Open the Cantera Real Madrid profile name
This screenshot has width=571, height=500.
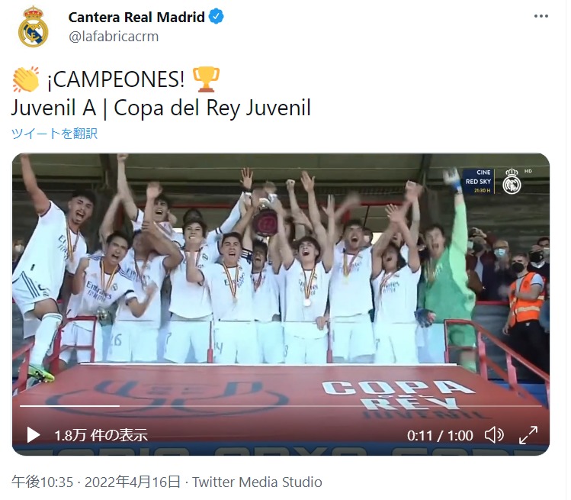(136, 17)
